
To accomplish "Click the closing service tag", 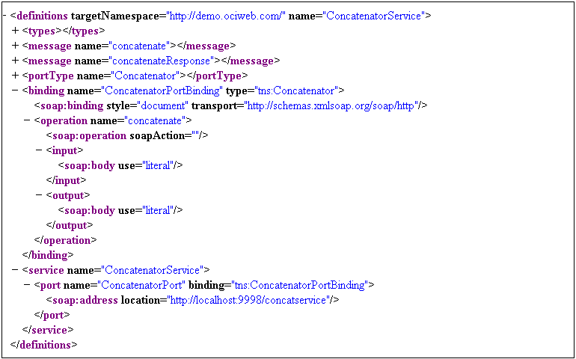I will (x=48, y=330).
